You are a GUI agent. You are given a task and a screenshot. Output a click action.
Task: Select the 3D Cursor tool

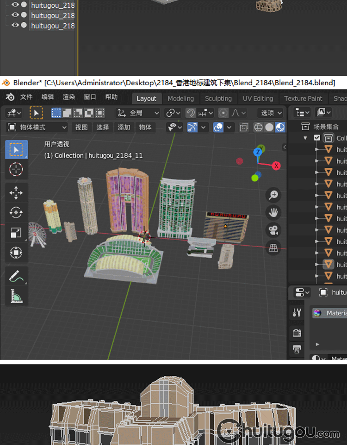[x=16, y=169]
